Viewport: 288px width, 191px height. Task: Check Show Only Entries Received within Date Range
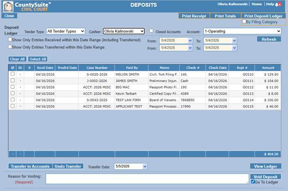pyautogui.click(x=10, y=40)
